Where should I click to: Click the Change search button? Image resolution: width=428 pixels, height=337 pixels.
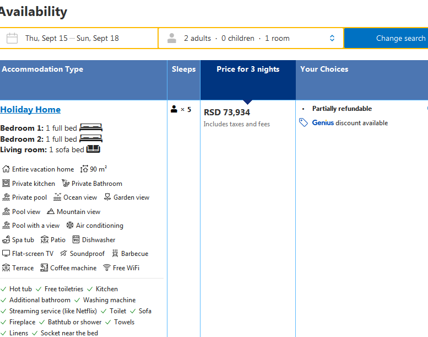pos(386,38)
